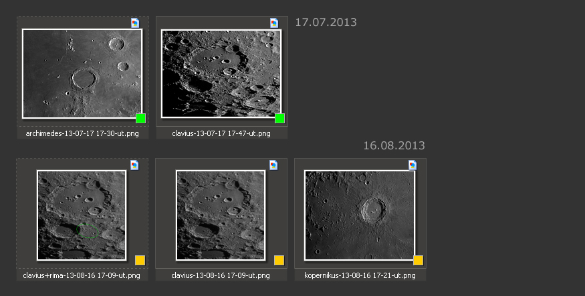Image resolution: width=585 pixels, height=296 pixels.
Task: Click the yellow color label on clavius+rima image
Action: [x=140, y=260]
